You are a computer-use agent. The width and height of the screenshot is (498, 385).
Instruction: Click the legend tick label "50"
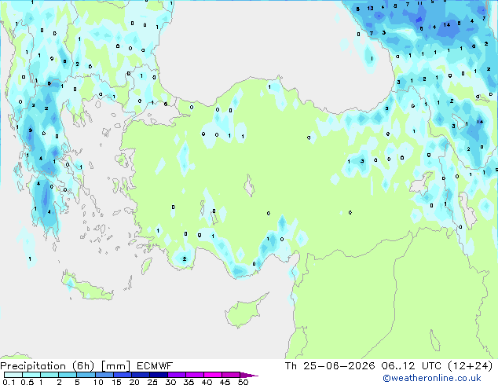tap(243, 382)
